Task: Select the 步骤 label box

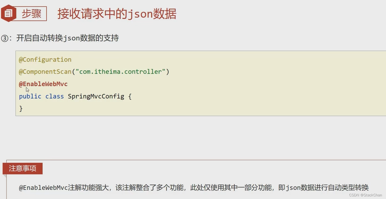Action: pos(32,14)
